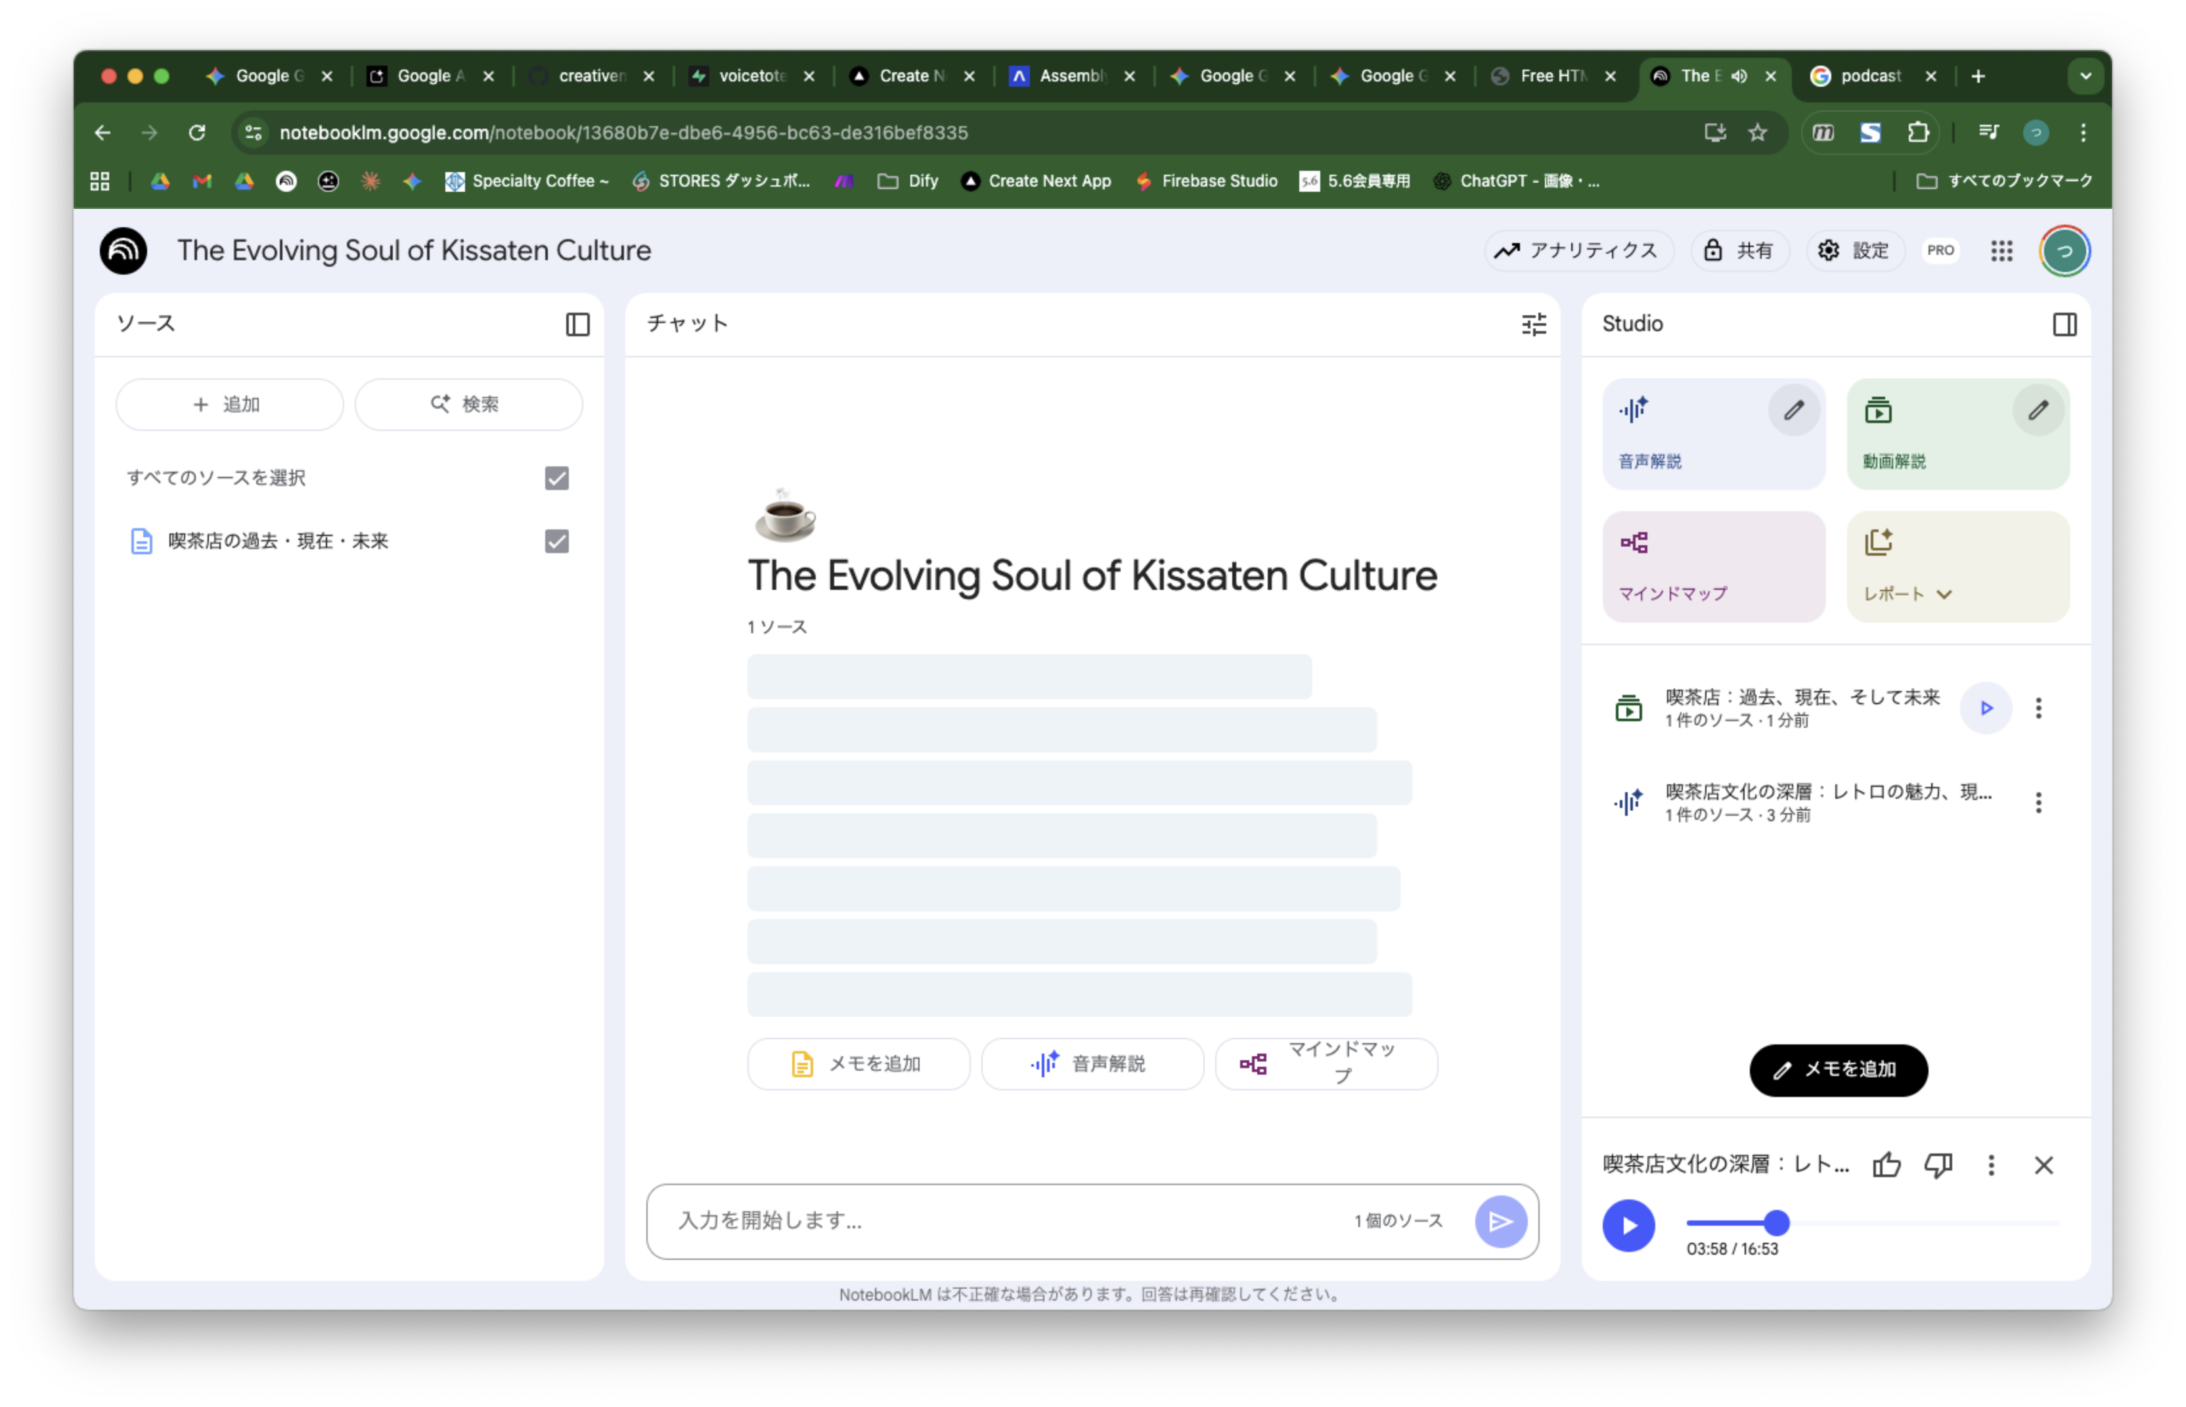
Task: Edit the notebook title at top
Action: [414, 250]
